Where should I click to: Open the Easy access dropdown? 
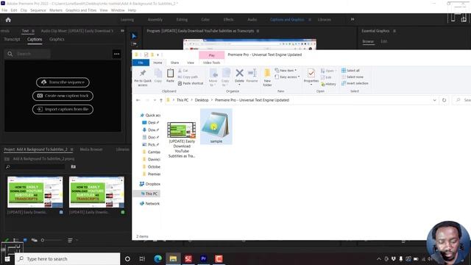[287, 77]
